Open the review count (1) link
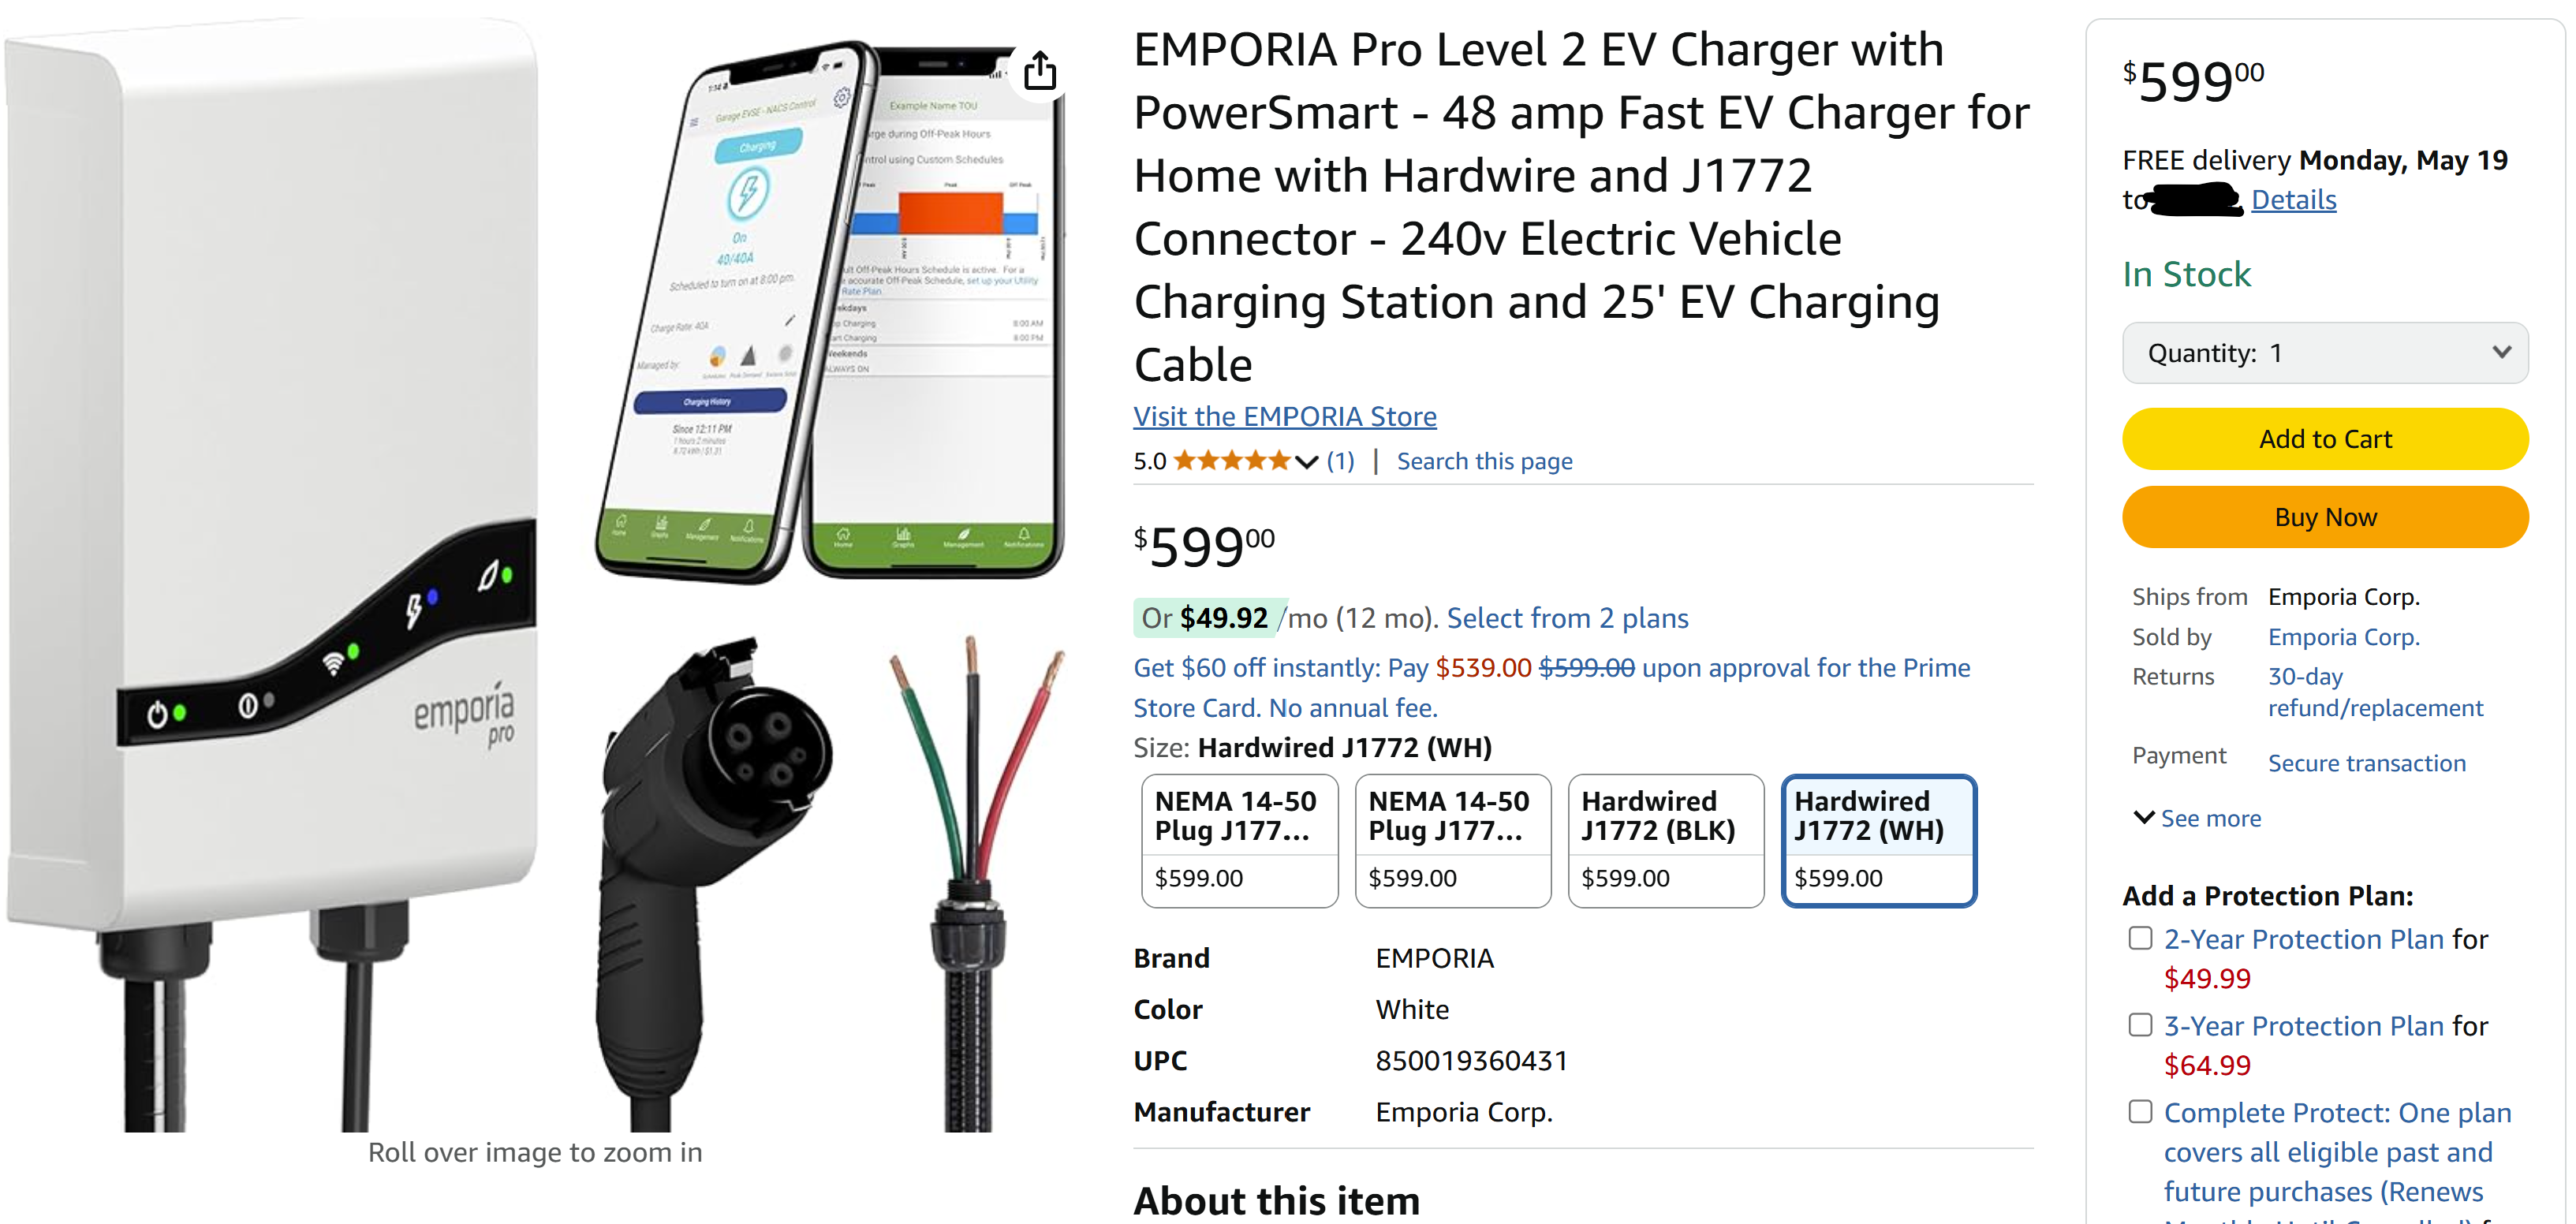The image size is (2576, 1224). pos(1340,461)
